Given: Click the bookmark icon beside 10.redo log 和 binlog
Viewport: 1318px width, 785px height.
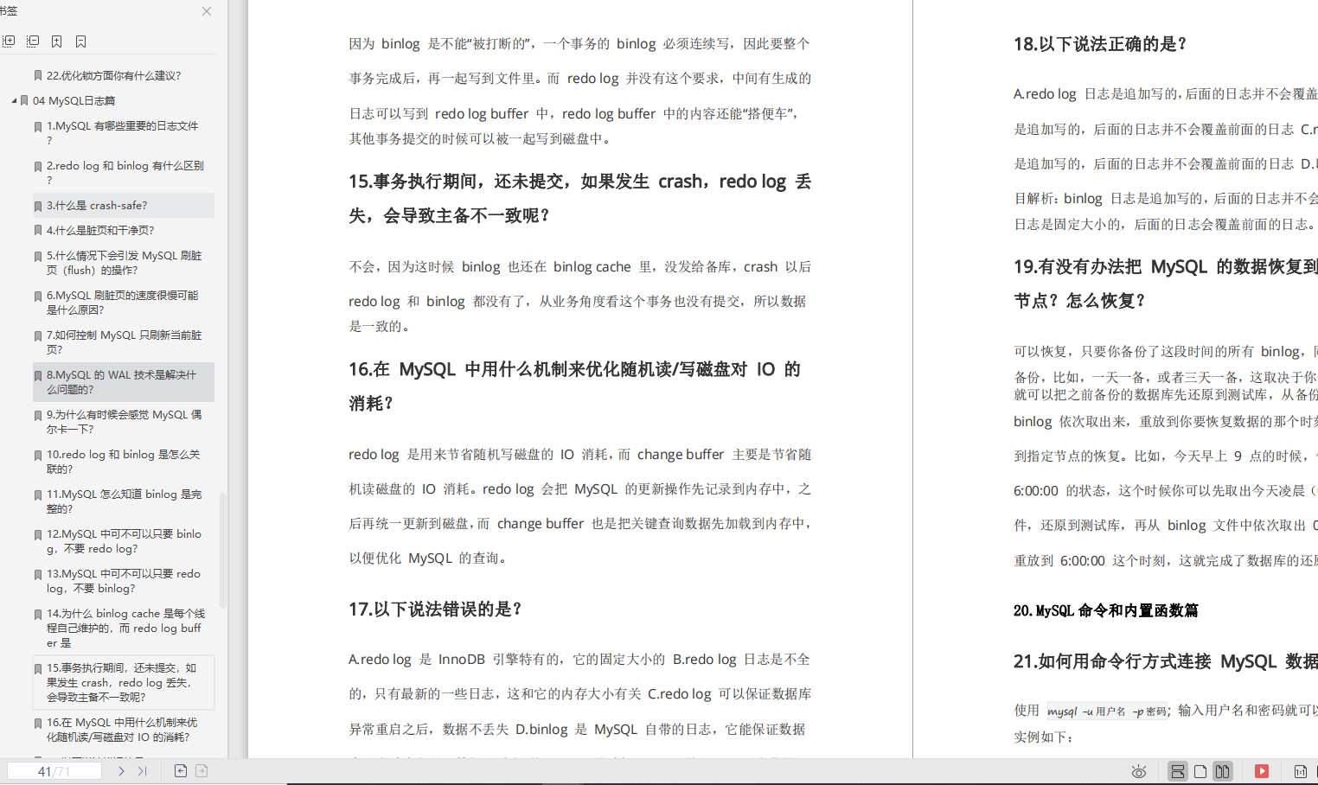Looking at the screenshot, I should (38, 456).
